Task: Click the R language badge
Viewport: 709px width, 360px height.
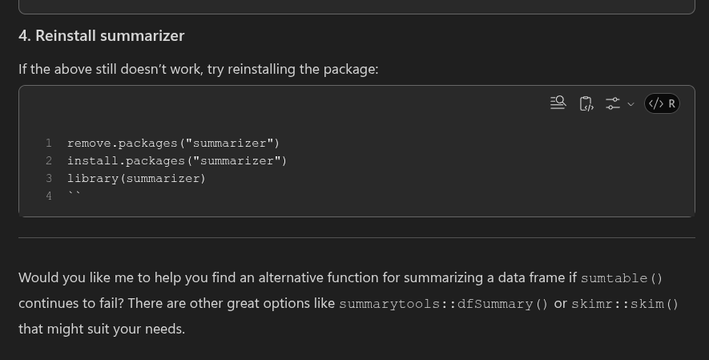Action: [662, 103]
